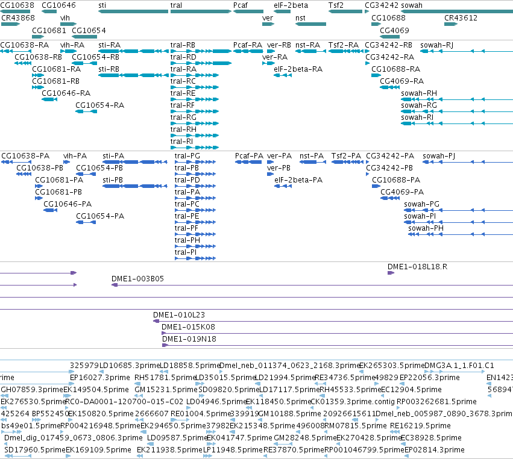Click CG10654-RA transcript label
The image size is (513, 459).
99,105
